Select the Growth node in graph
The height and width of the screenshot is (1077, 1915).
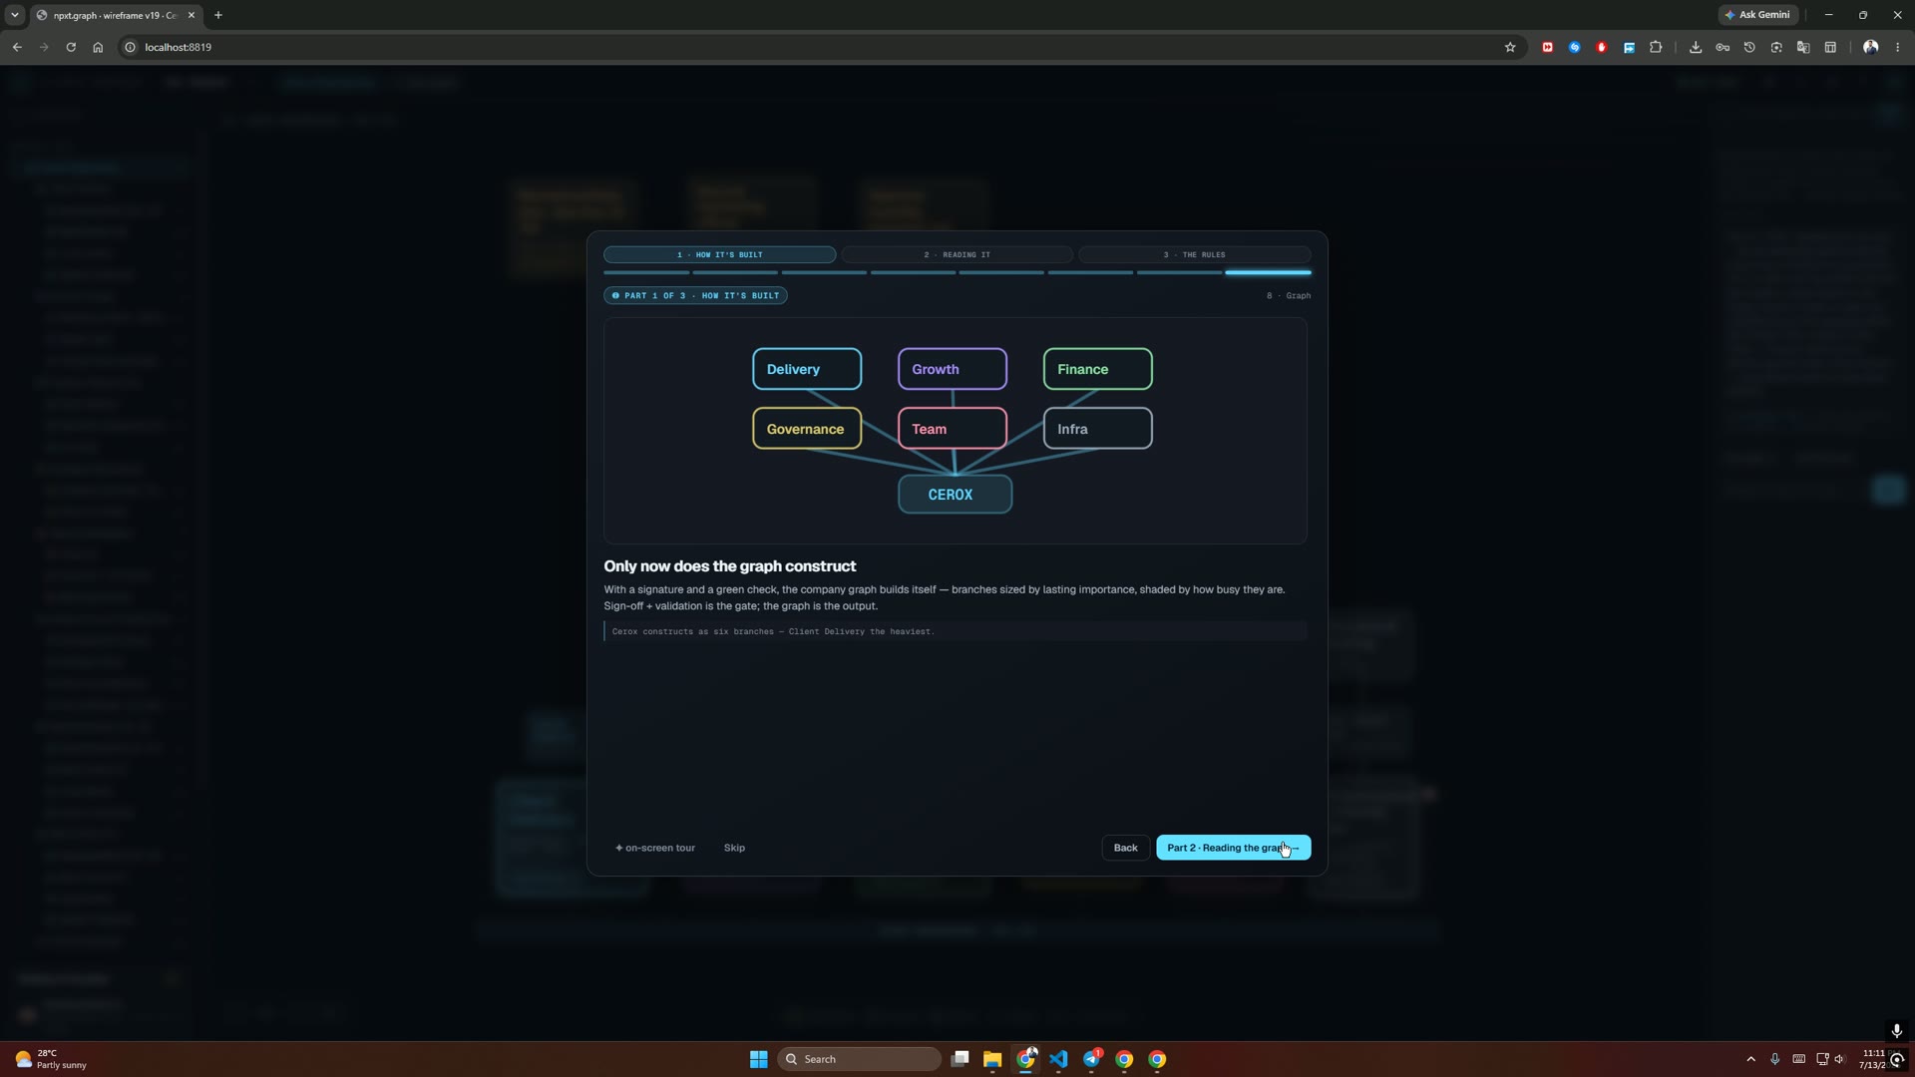pos(953,369)
